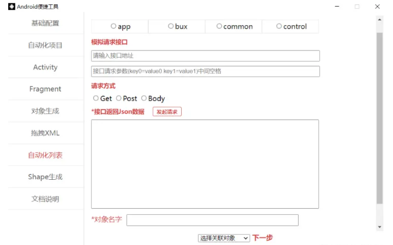Click the Android便捷工具 app icon in title bar
The width and height of the screenshot is (393, 245).
(x=12, y=7)
